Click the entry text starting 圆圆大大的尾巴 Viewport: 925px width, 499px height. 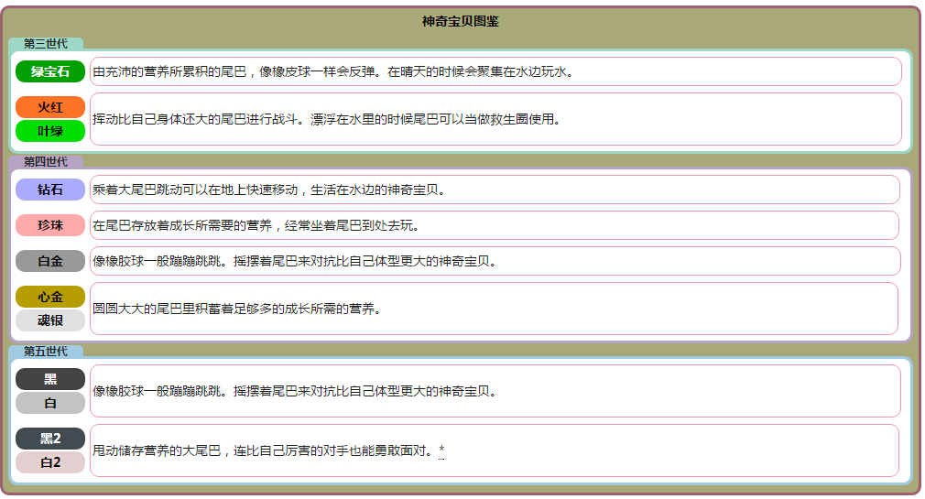236,309
